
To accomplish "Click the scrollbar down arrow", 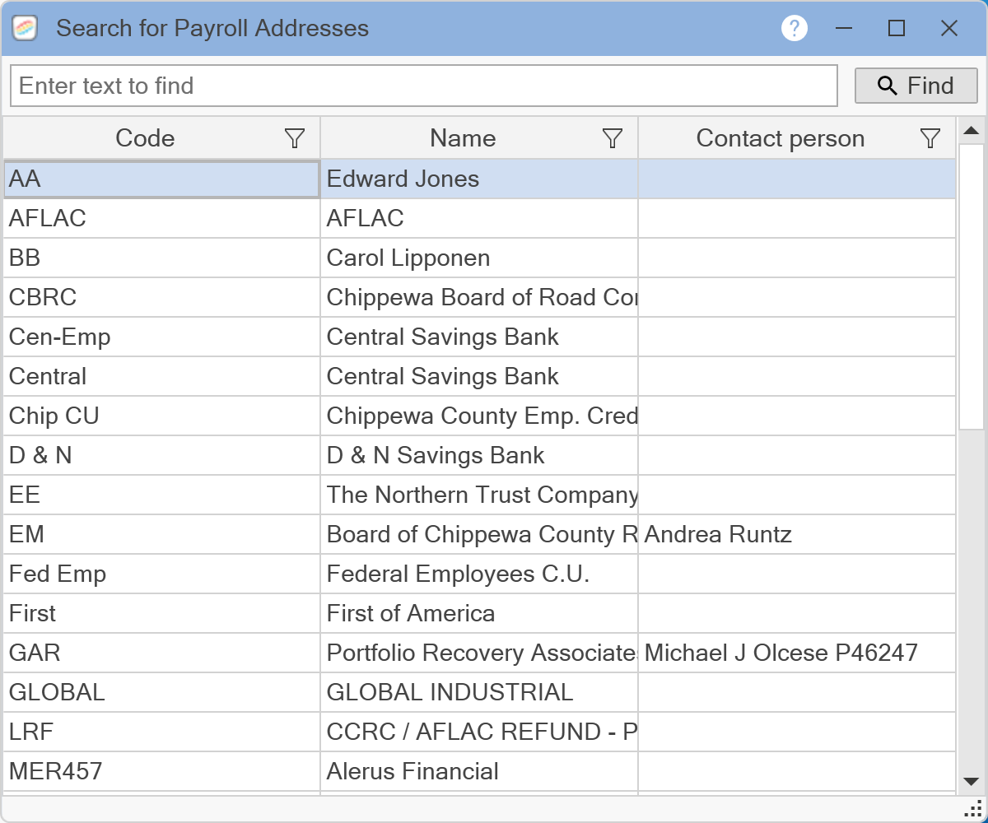I will [x=971, y=781].
